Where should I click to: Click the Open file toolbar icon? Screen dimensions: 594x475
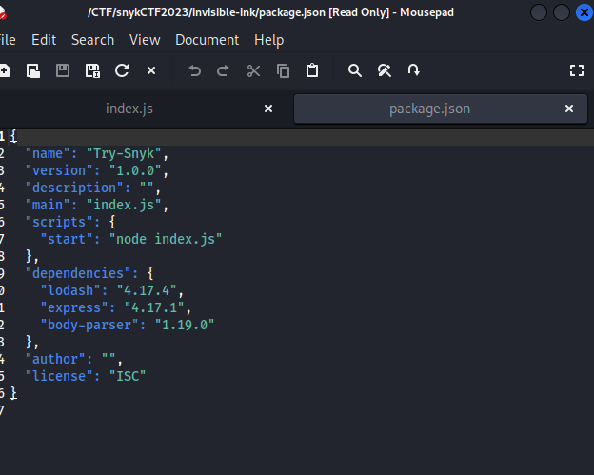(x=33, y=70)
